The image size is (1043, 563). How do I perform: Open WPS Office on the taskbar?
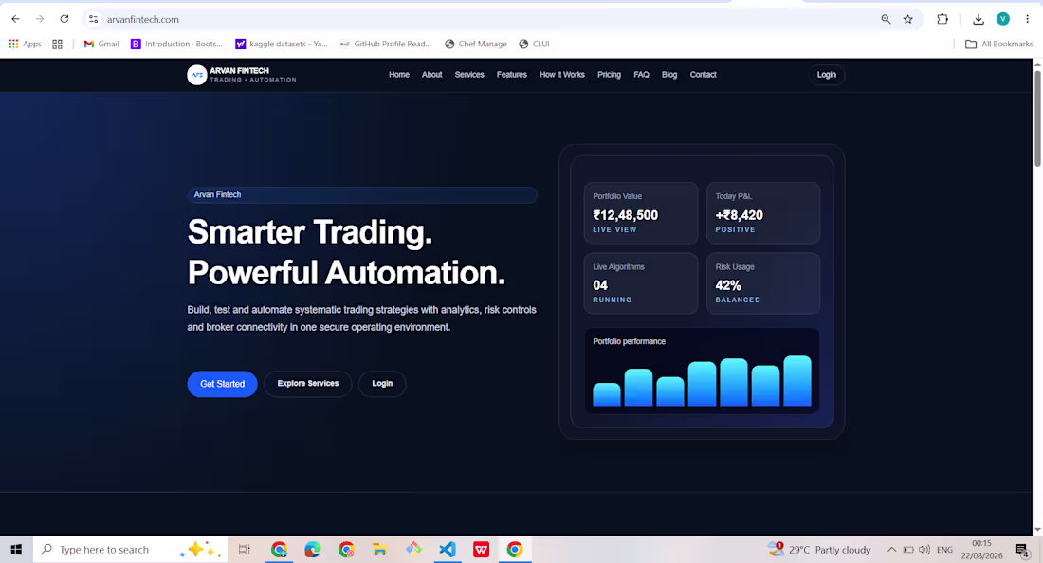click(482, 550)
